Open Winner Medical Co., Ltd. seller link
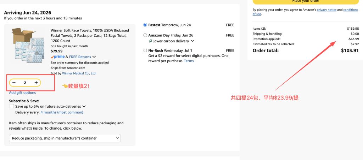The width and height of the screenshot is (363, 160). (79, 73)
